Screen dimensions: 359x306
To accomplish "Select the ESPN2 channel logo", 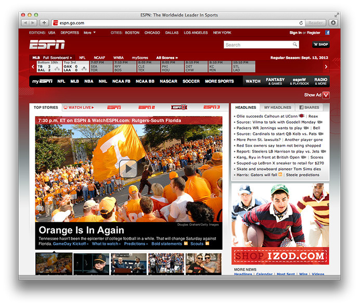I will point(147,107).
